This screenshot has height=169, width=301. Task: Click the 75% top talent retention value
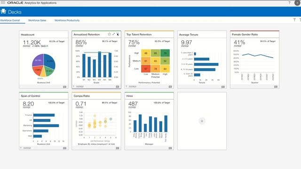(x=134, y=42)
